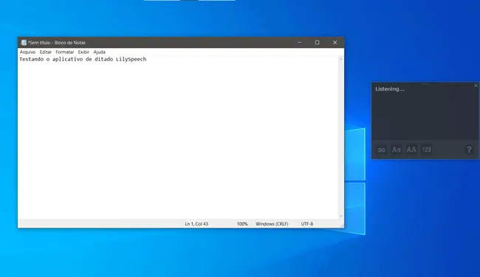The height and width of the screenshot is (277, 480).
Task: Select the lowercase 'aa' mode in LilySpeech
Action: tap(382, 150)
